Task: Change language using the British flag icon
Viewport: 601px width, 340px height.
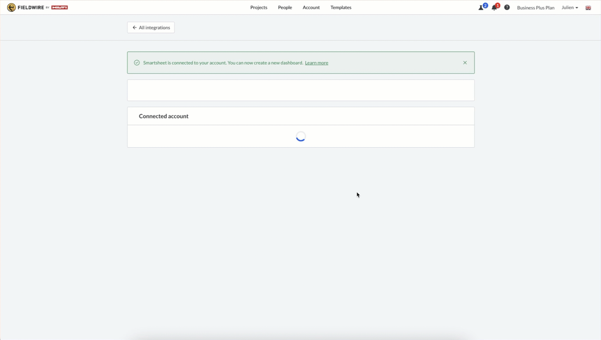Action: 588,7
